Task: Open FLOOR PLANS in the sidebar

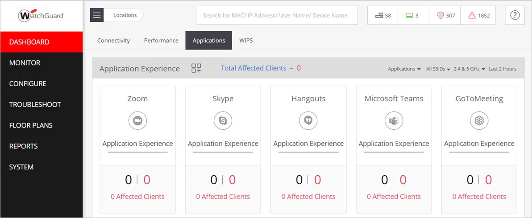Action: 42,125
